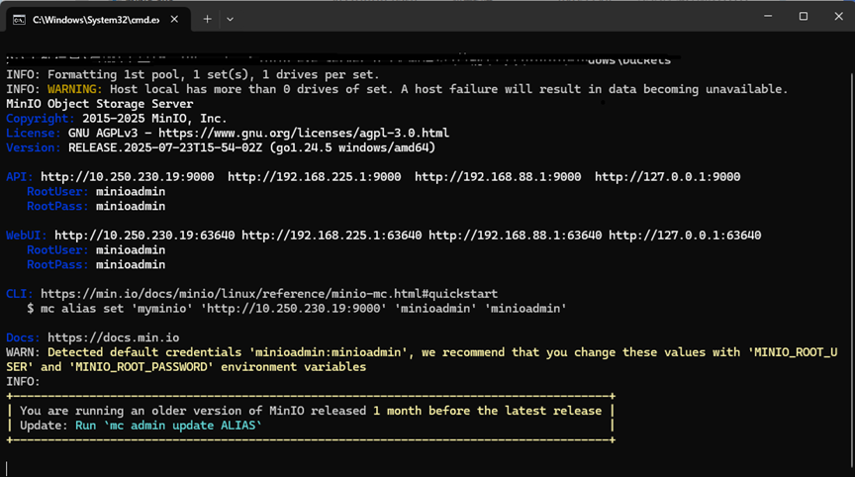The height and width of the screenshot is (477, 855).
Task: Close the cmd.exe terminal tab
Action: tap(174, 19)
